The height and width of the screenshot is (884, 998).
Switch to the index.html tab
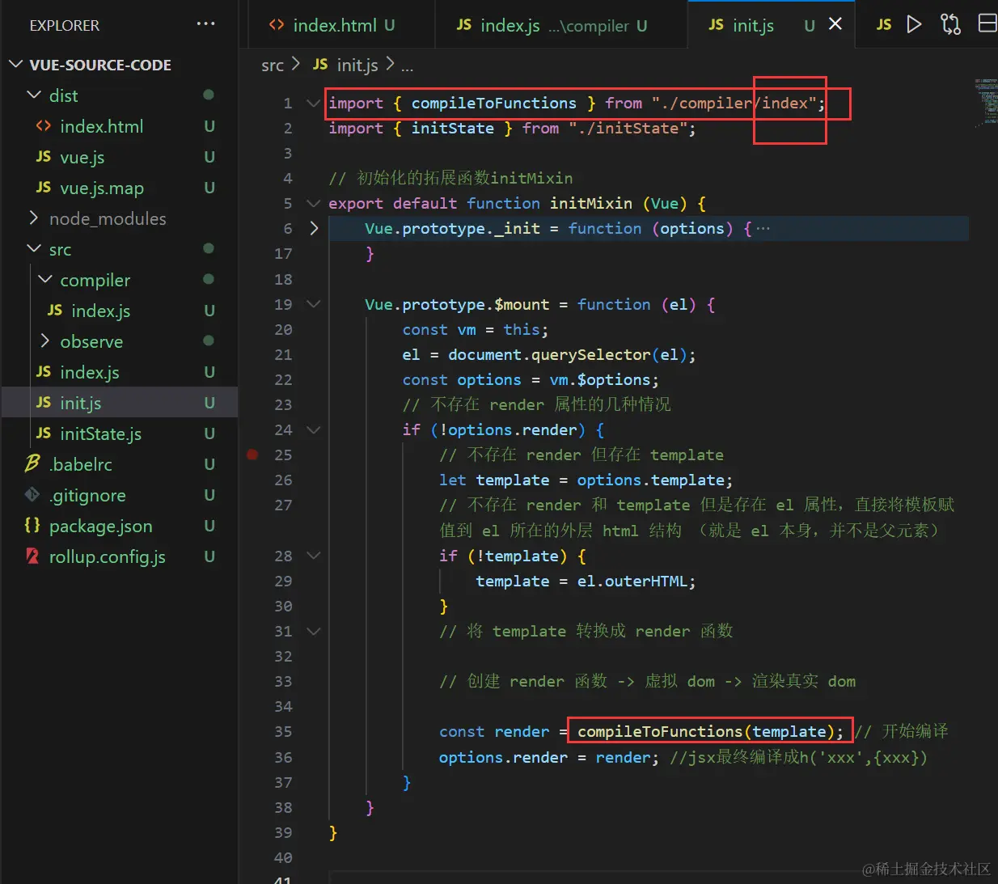click(340, 25)
